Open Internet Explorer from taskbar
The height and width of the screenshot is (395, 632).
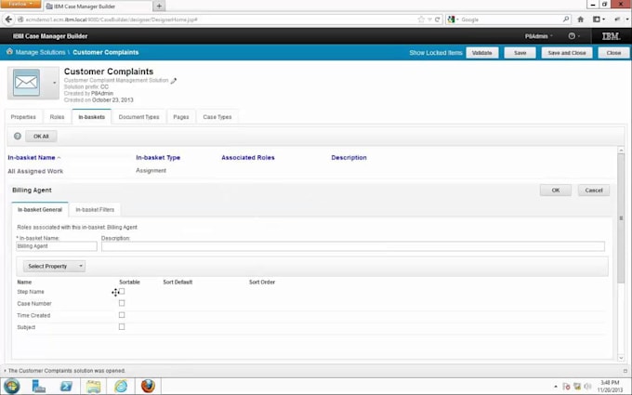121,386
